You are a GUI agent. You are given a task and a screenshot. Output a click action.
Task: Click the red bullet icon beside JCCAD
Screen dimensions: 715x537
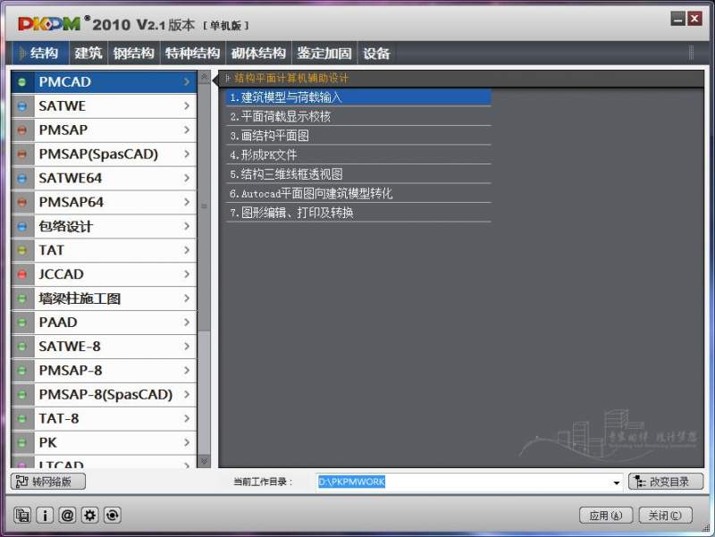tap(21, 274)
